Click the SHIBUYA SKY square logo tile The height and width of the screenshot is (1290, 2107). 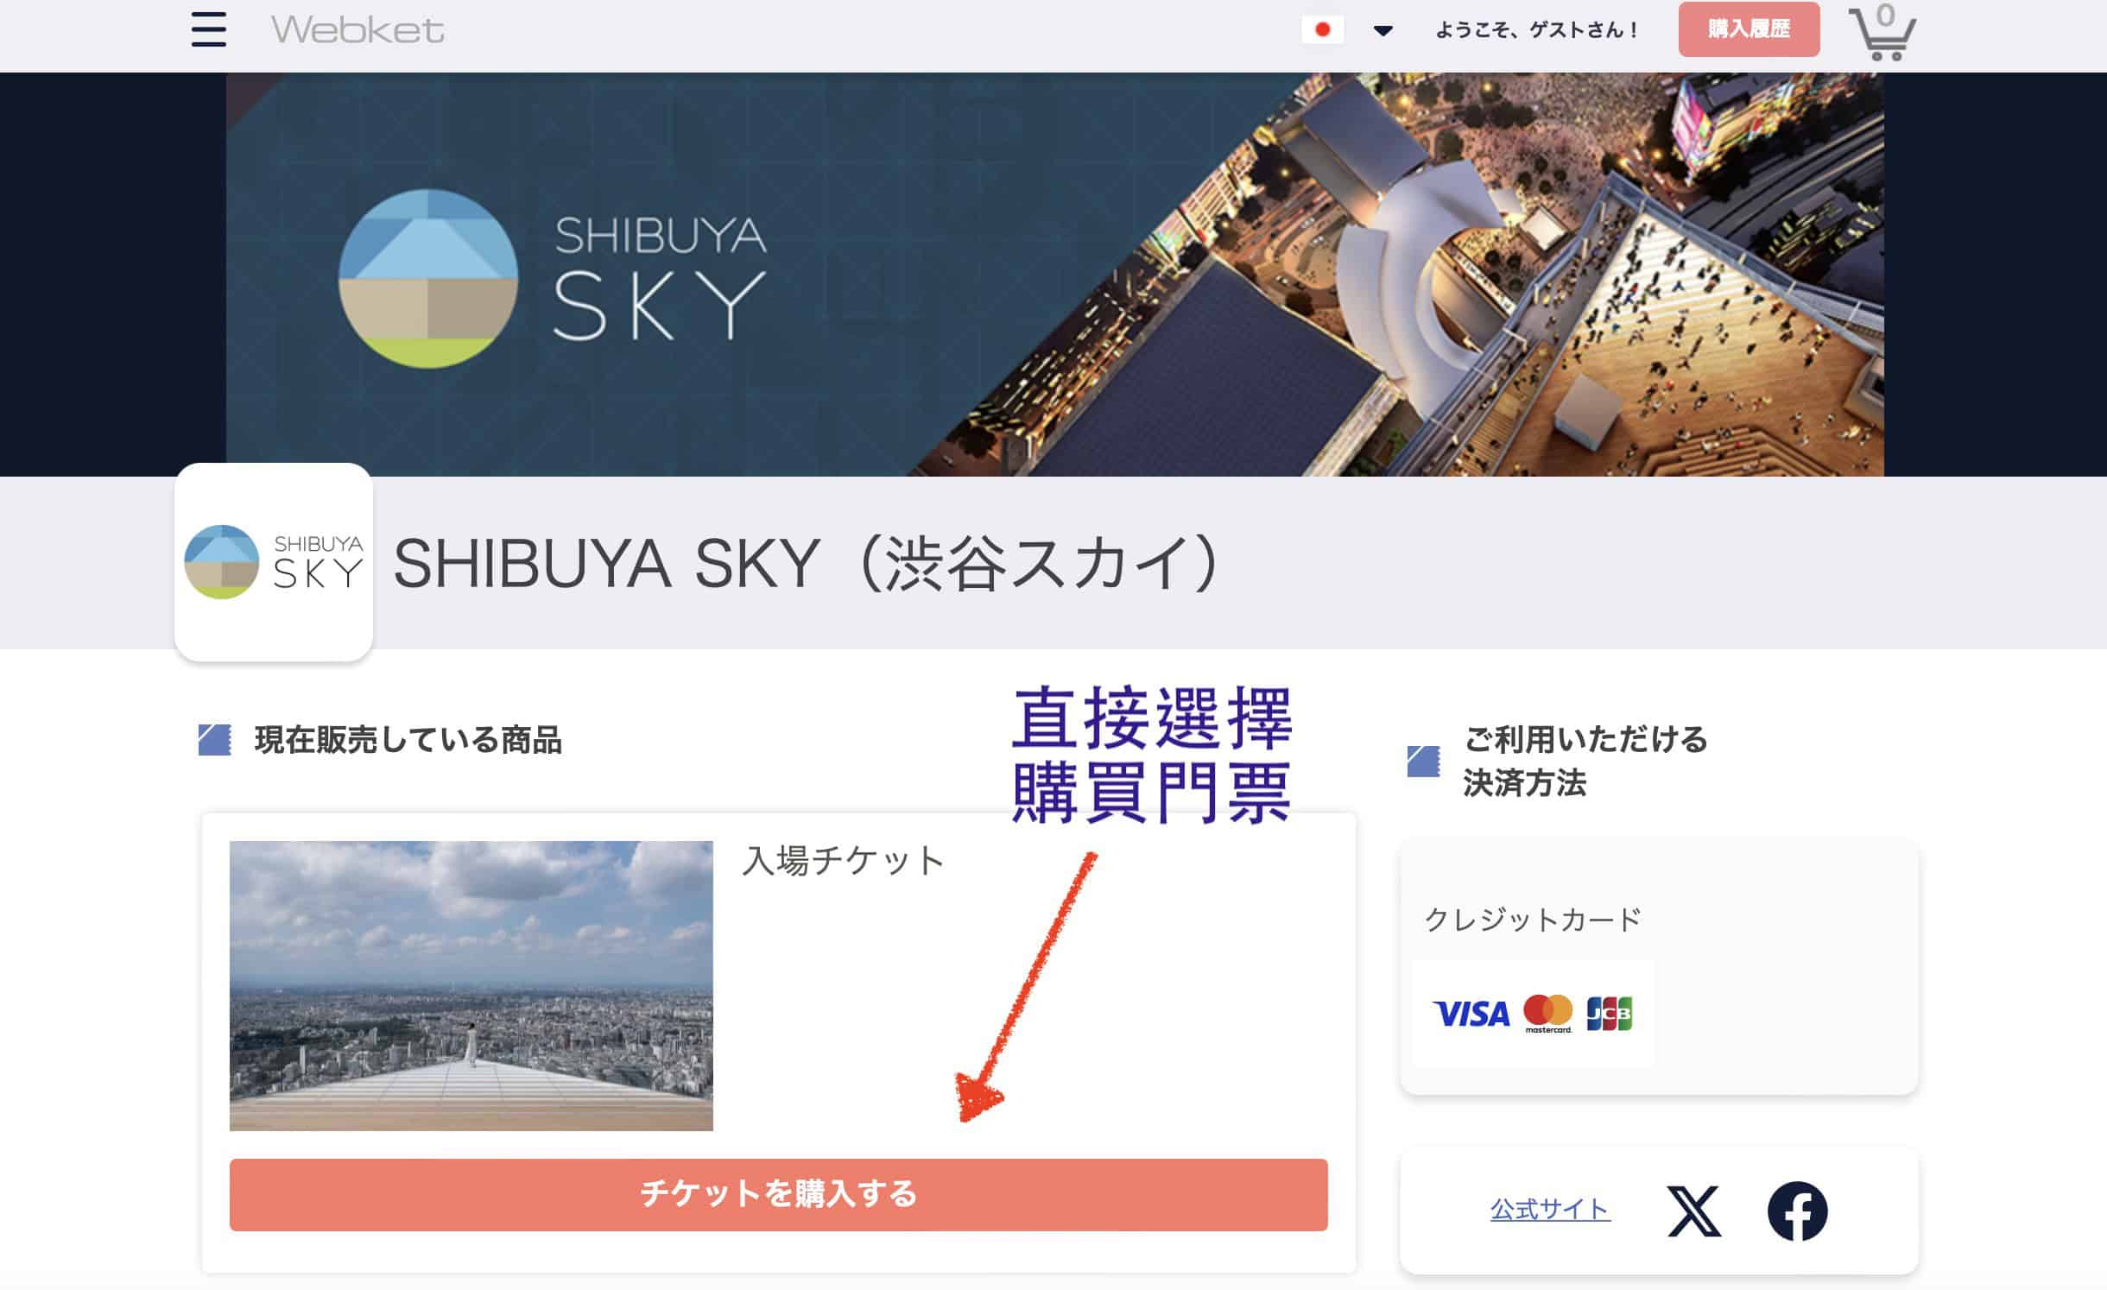(x=274, y=562)
